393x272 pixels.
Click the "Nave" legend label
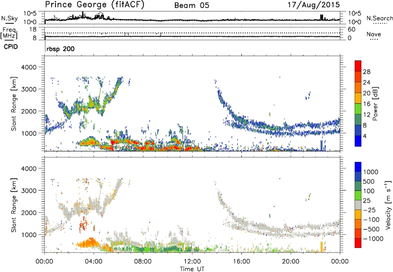pos(374,34)
